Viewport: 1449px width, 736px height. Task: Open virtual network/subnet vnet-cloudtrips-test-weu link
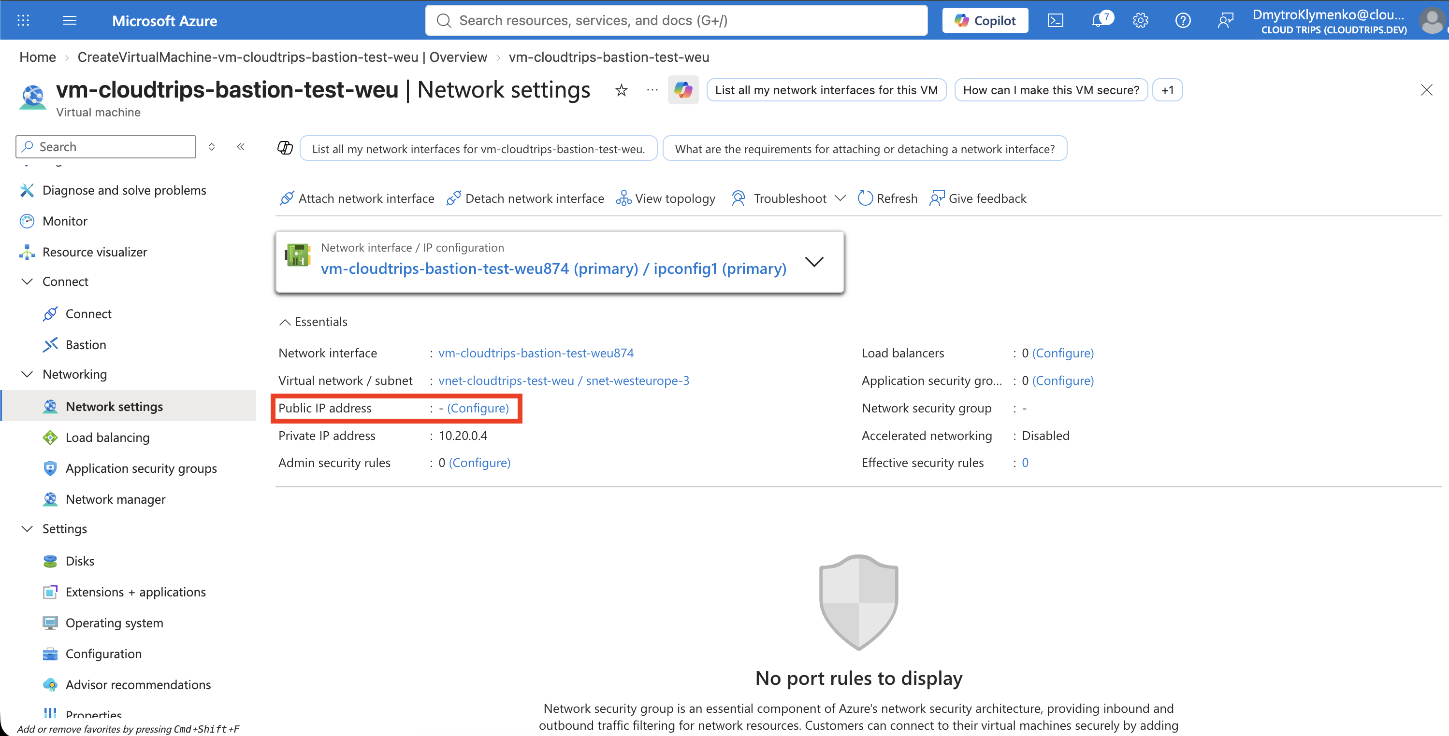[x=564, y=381]
